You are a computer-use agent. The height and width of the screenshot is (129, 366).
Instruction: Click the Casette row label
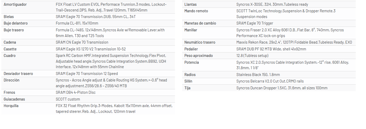(10, 49)
